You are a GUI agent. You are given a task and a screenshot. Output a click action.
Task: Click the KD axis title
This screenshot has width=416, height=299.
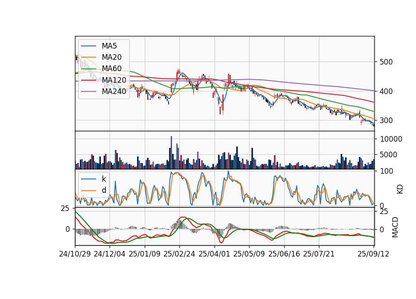pyautogui.click(x=400, y=189)
